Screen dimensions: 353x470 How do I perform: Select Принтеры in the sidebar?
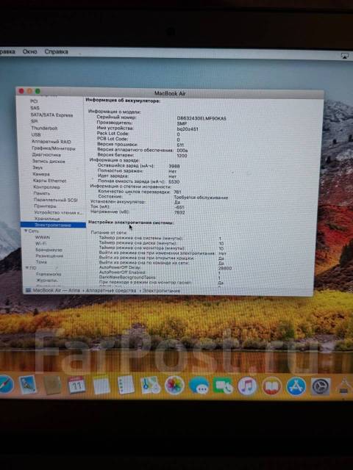pos(45,206)
